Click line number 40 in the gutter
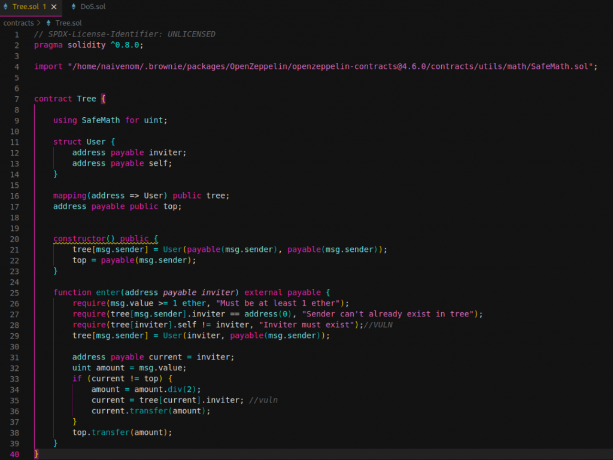This screenshot has width=613, height=460. tap(15, 454)
